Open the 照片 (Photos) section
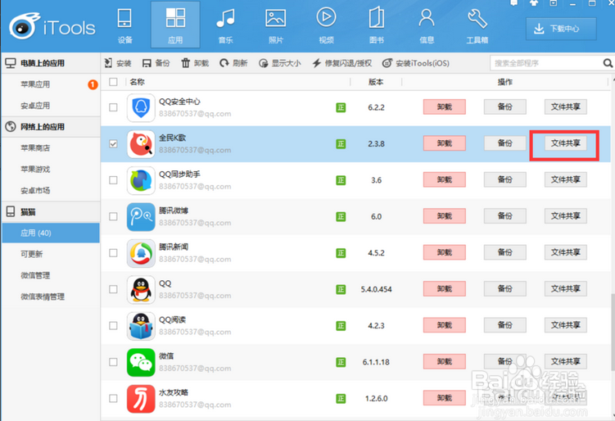 pyautogui.click(x=276, y=26)
